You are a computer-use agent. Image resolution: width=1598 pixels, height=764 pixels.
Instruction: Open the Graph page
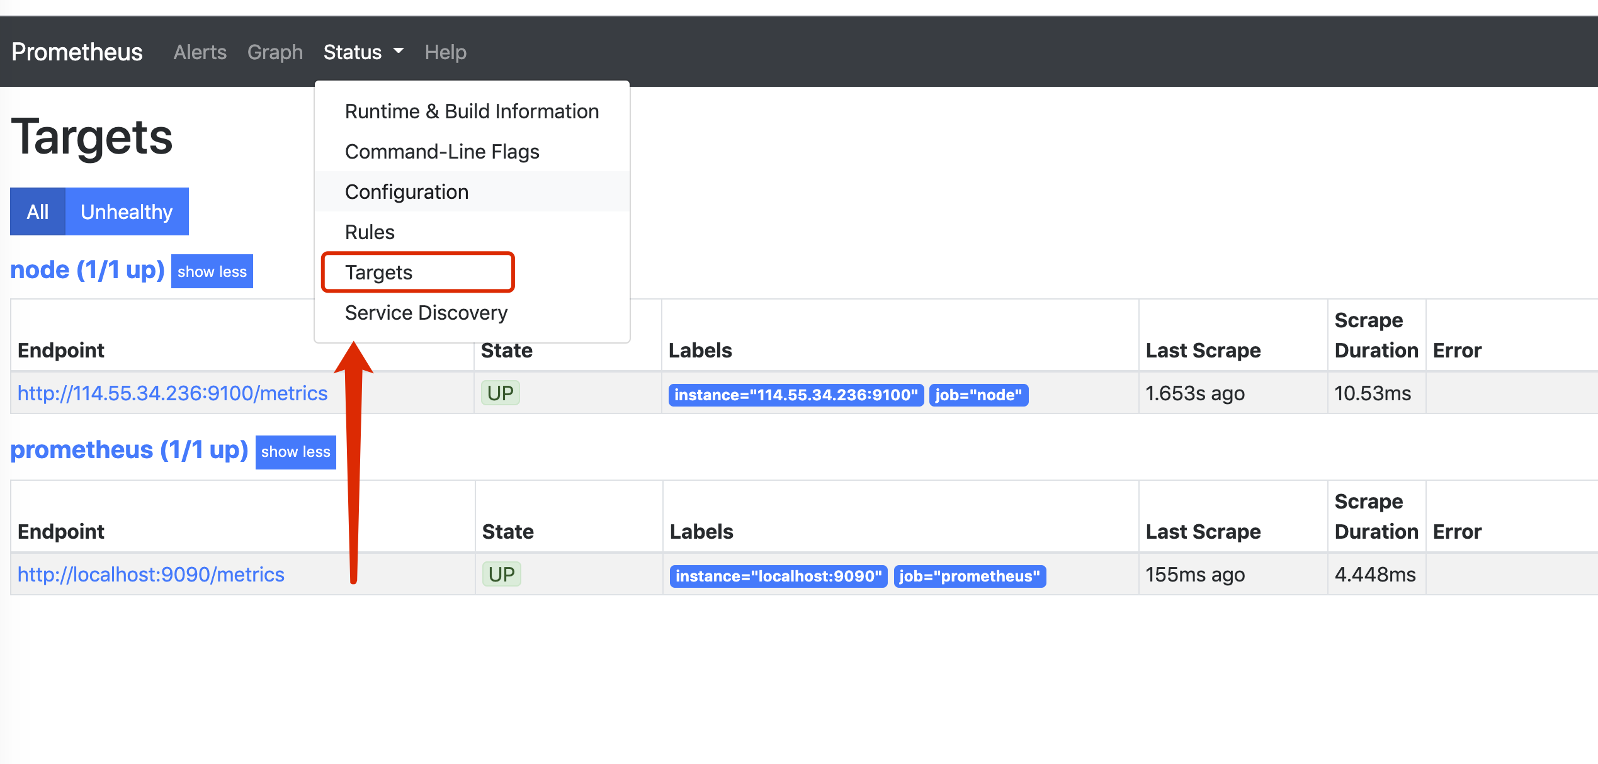275,52
